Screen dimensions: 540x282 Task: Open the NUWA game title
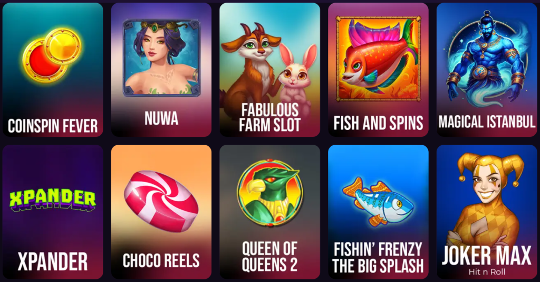161,118
